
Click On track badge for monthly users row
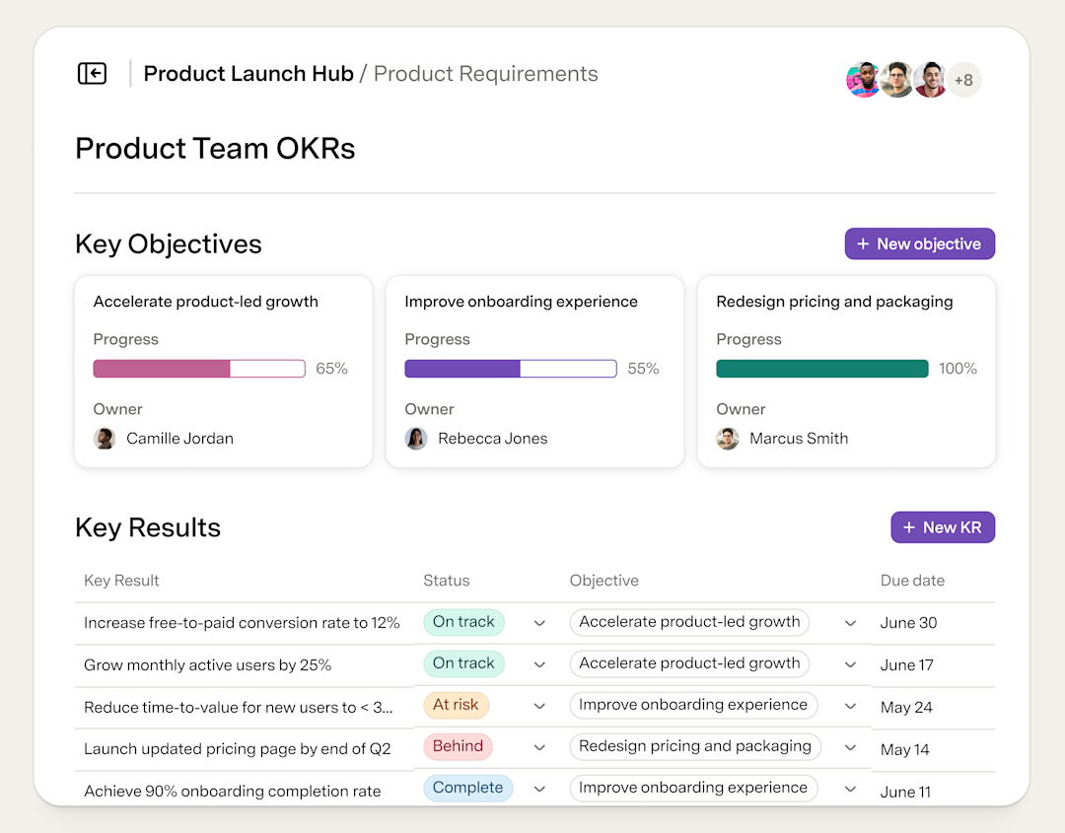click(463, 663)
